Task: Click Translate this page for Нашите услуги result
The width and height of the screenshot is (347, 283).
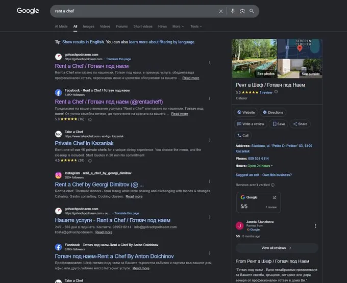Action: [x=127, y=213]
